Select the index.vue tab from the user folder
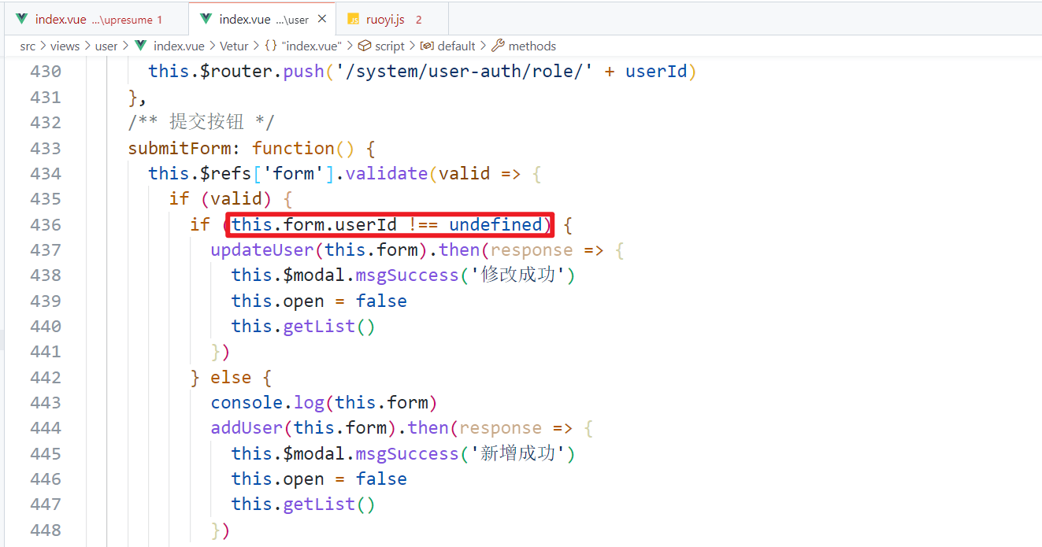 [x=252, y=19]
